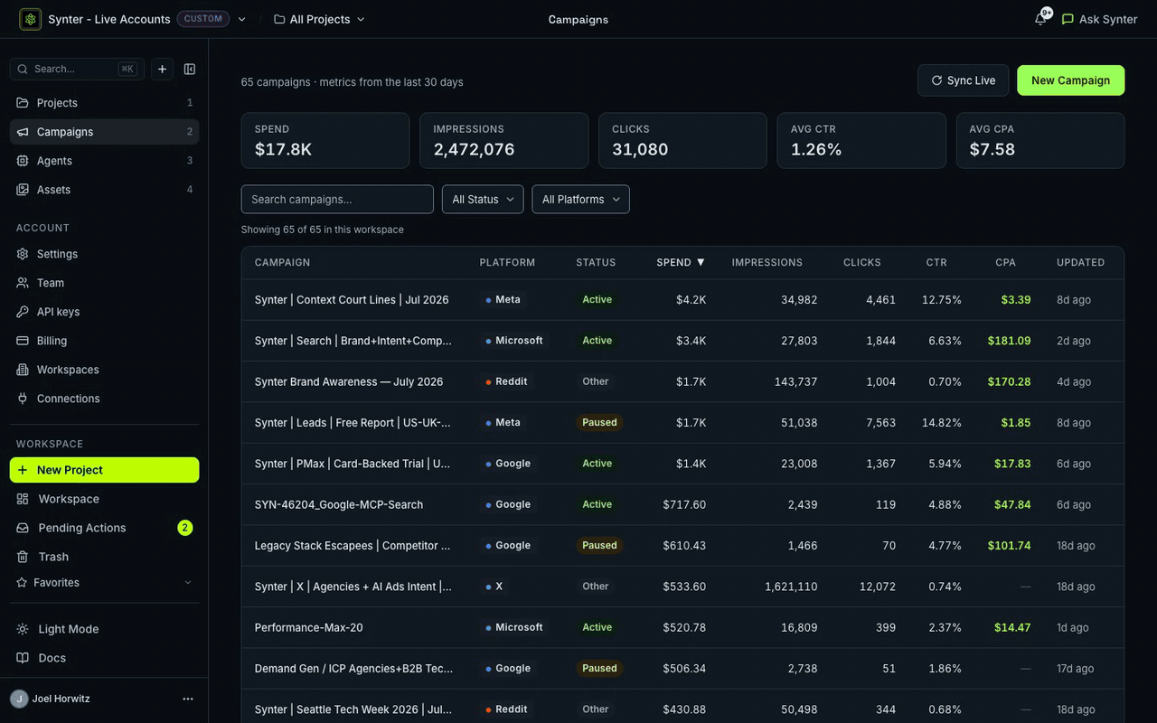Go to Billing page
1157x723 pixels.
click(105, 341)
